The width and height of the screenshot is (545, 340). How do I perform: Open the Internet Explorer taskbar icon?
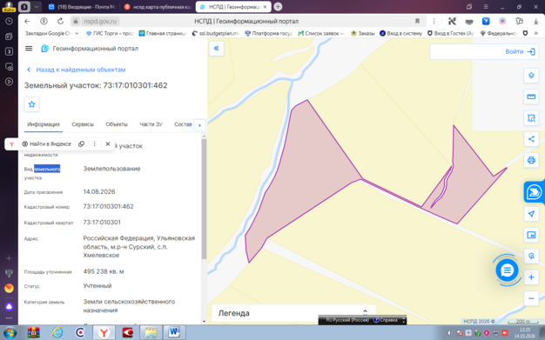pos(57,333)
